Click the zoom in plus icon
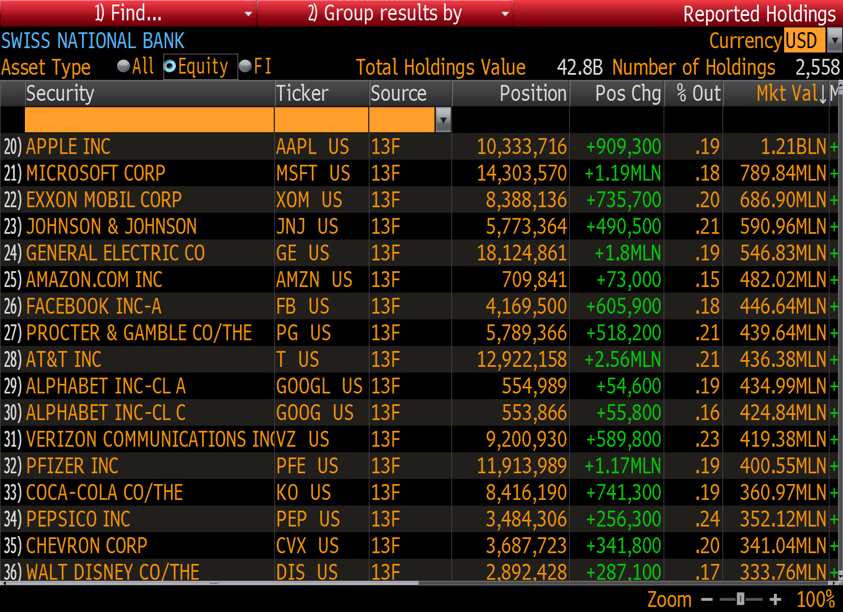 click(775, 599)
